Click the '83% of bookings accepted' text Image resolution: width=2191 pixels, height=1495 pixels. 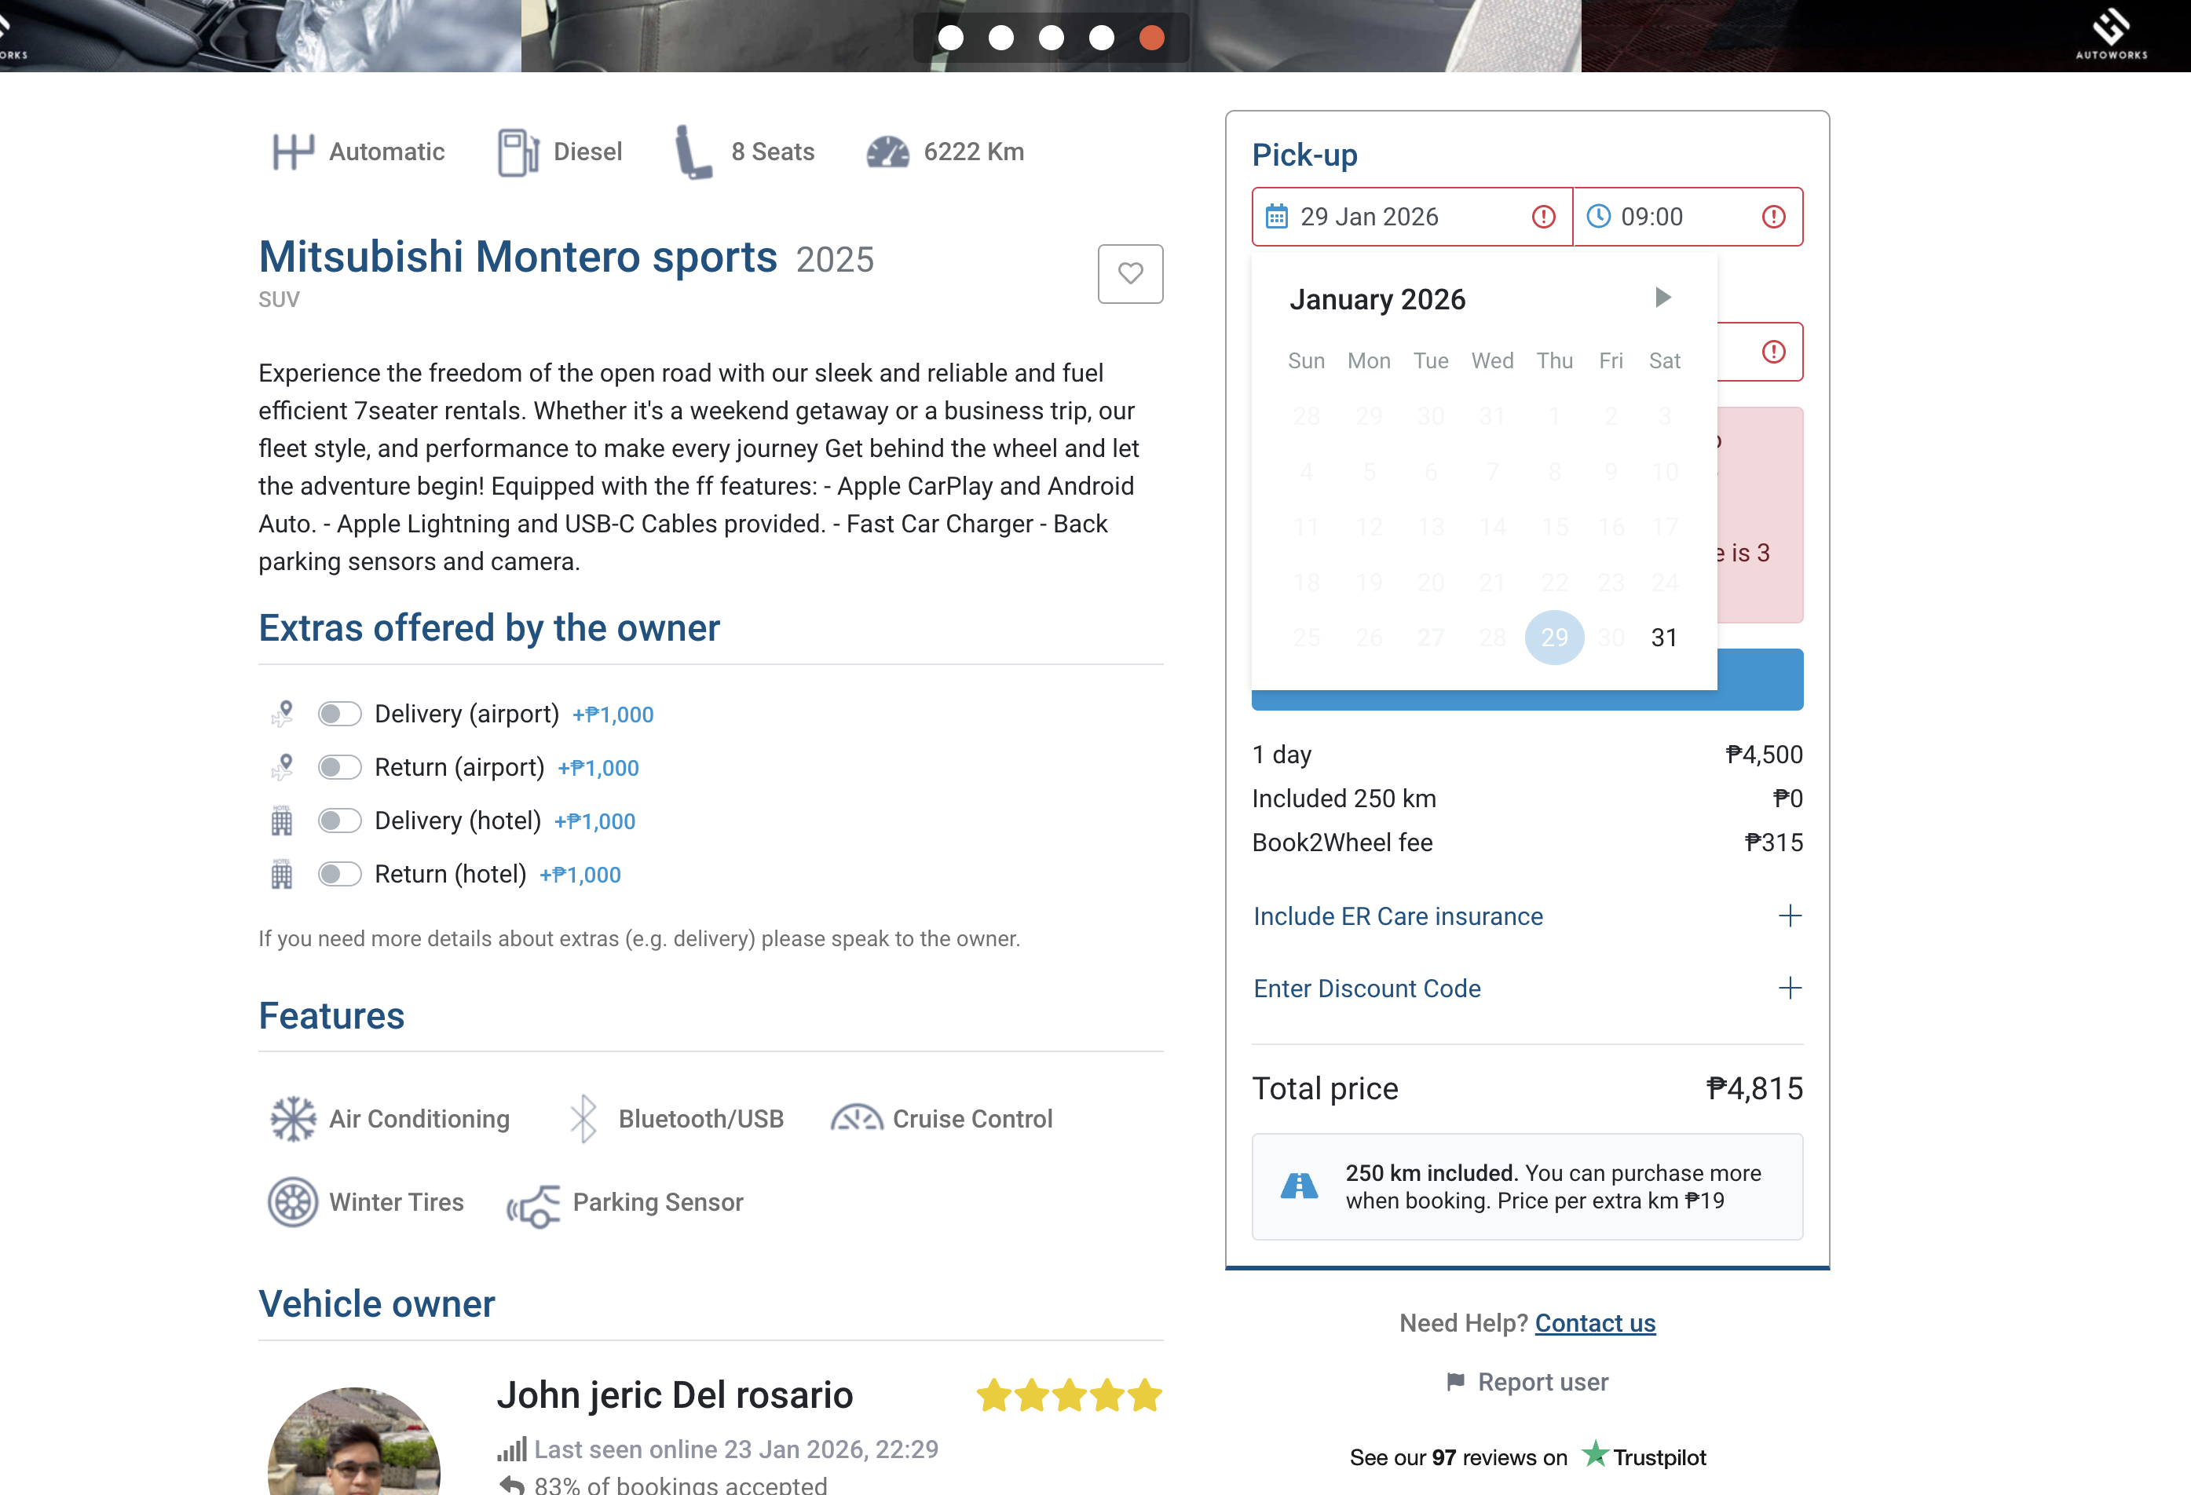point(681,1485)
